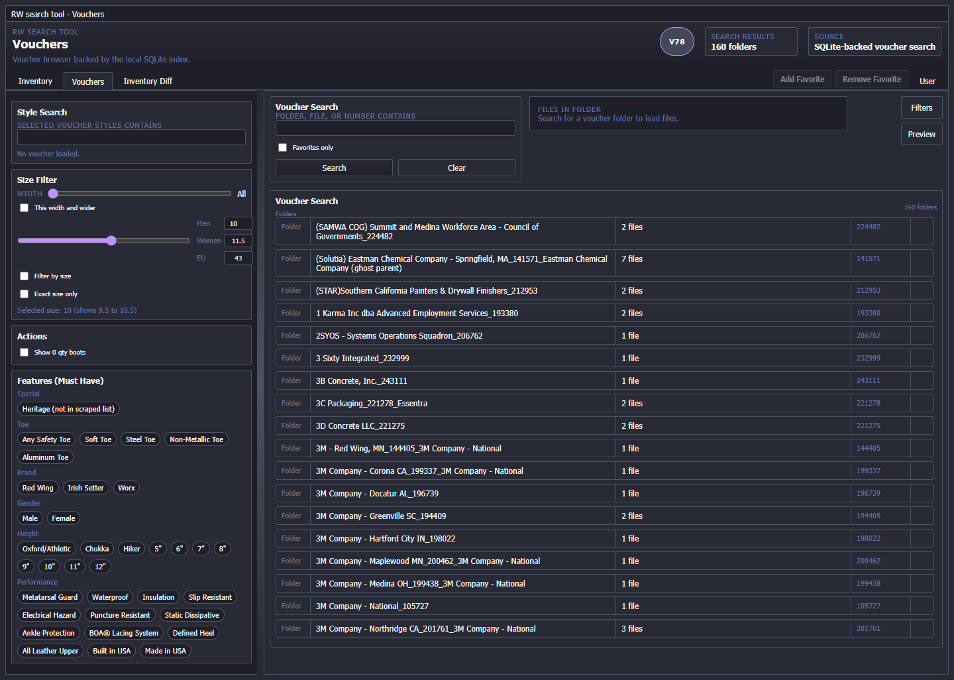Click the V78 version badge
Viewport: 954px width, 680px height.
(676, 42)
